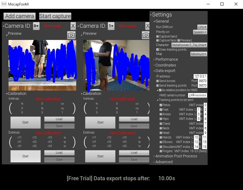Load extrinsic calibration for Camera 1
Viewport: 243px width, 190px height.
click(x=134, y=153)
